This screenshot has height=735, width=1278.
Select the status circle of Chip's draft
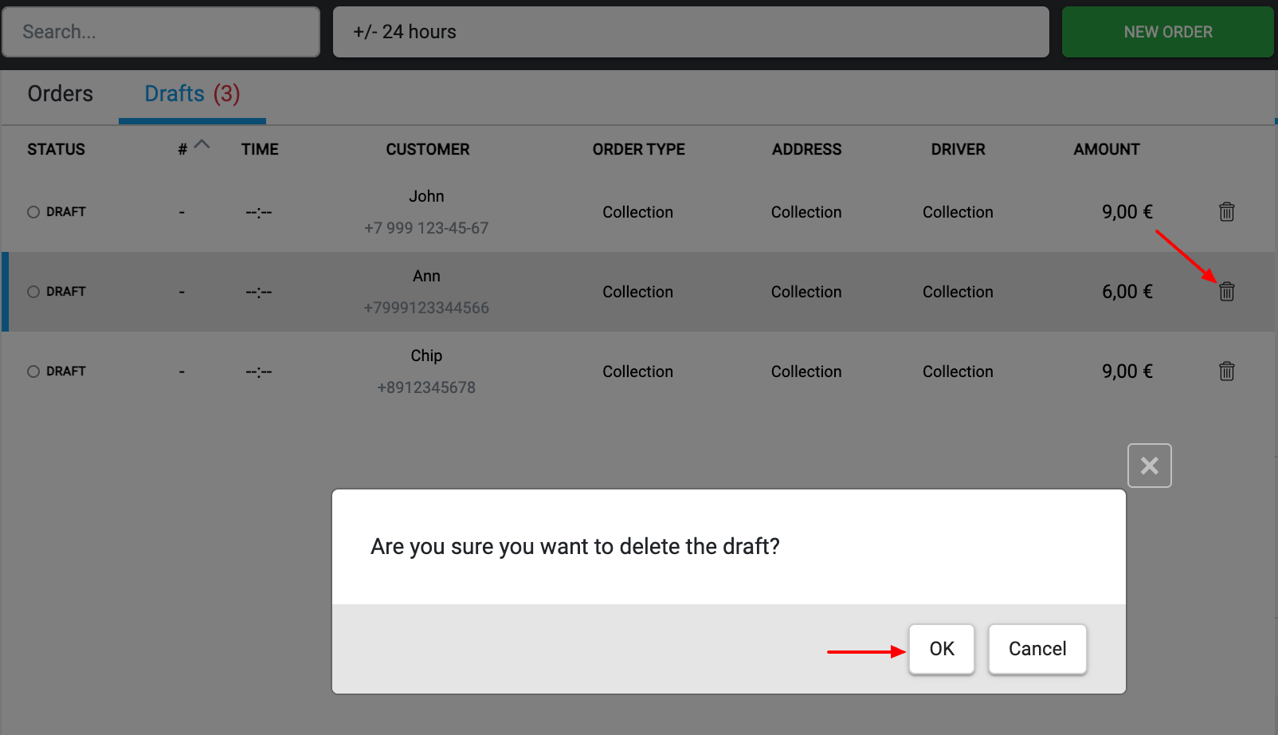(33, 371)
